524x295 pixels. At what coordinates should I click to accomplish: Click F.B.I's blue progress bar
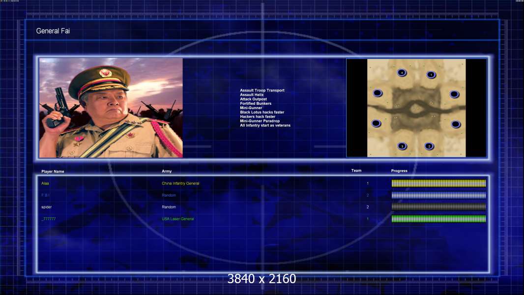click(438, 195)
